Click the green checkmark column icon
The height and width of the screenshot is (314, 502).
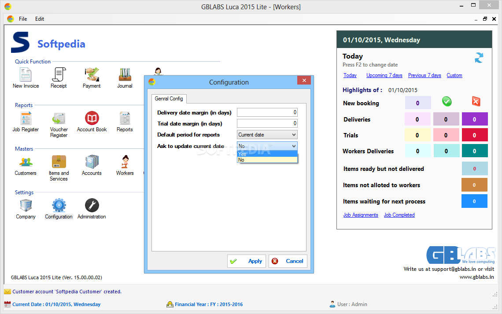[x=447, y=101]
